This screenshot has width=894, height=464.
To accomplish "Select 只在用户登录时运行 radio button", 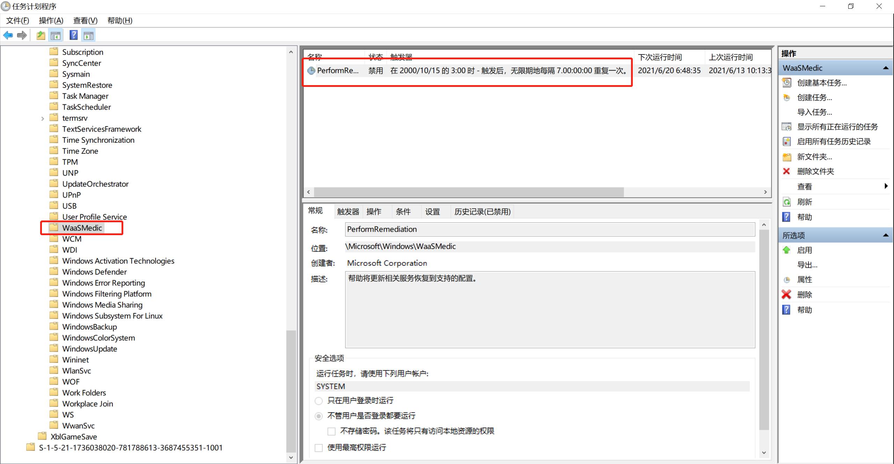I will [x=318, y=401].
